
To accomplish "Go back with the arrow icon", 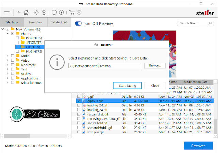I will (19, 12).
